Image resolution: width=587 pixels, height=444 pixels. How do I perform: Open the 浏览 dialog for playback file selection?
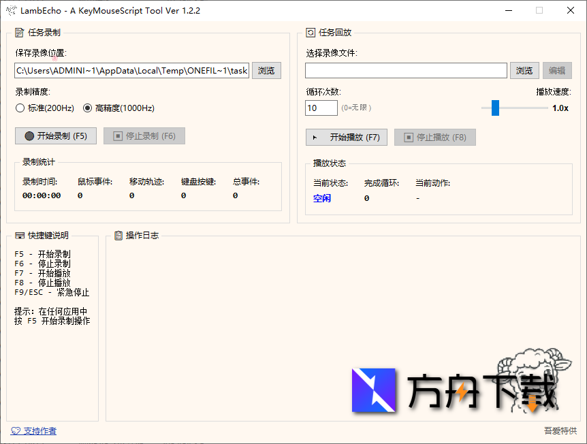524,70
